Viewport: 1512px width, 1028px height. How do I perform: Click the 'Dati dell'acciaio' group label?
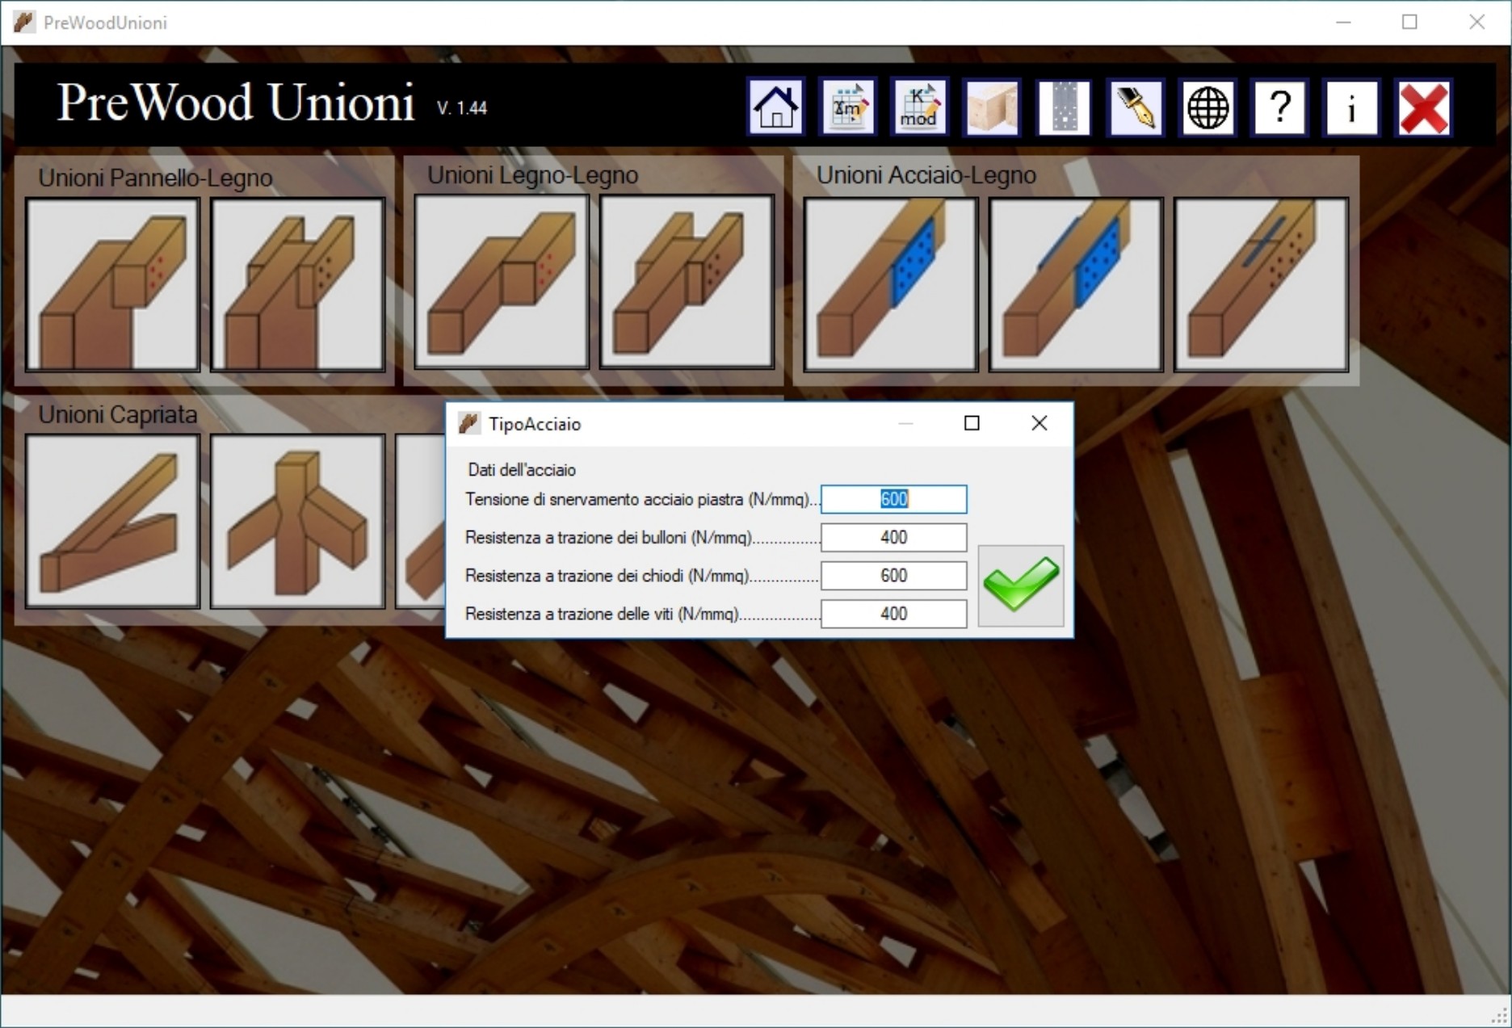522,470
